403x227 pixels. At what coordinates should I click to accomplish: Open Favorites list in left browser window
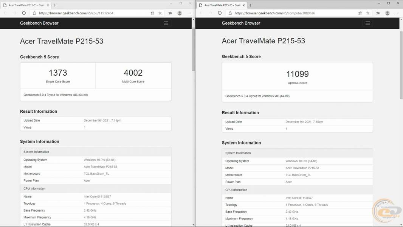[170, 13]
